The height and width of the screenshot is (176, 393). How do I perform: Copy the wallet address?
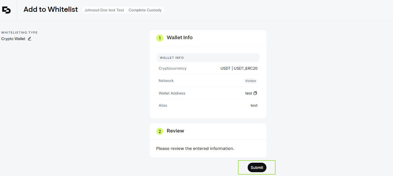[255, 93]
